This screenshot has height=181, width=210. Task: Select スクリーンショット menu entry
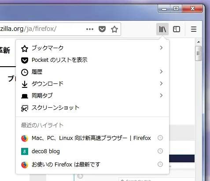point(92,108)
